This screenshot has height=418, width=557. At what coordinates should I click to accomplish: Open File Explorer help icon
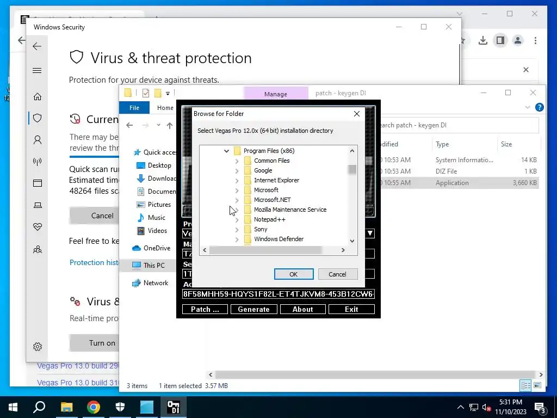tap(539, 107)
